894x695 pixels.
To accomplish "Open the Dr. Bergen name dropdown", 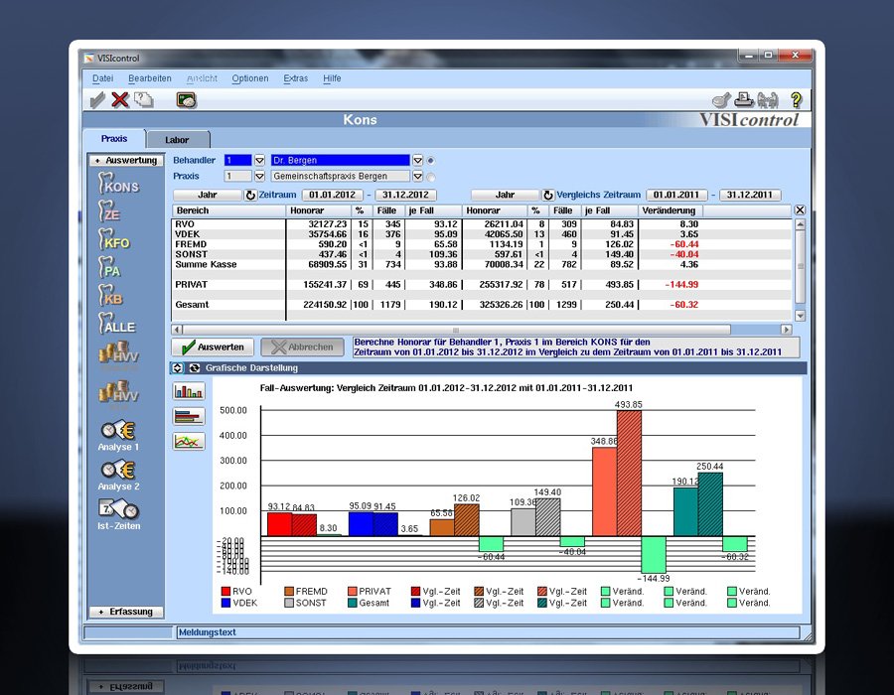I will 417,160.
